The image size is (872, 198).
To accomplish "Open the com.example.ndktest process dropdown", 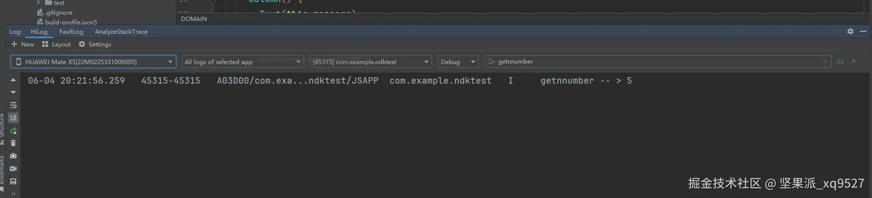I will pos(371,62).
